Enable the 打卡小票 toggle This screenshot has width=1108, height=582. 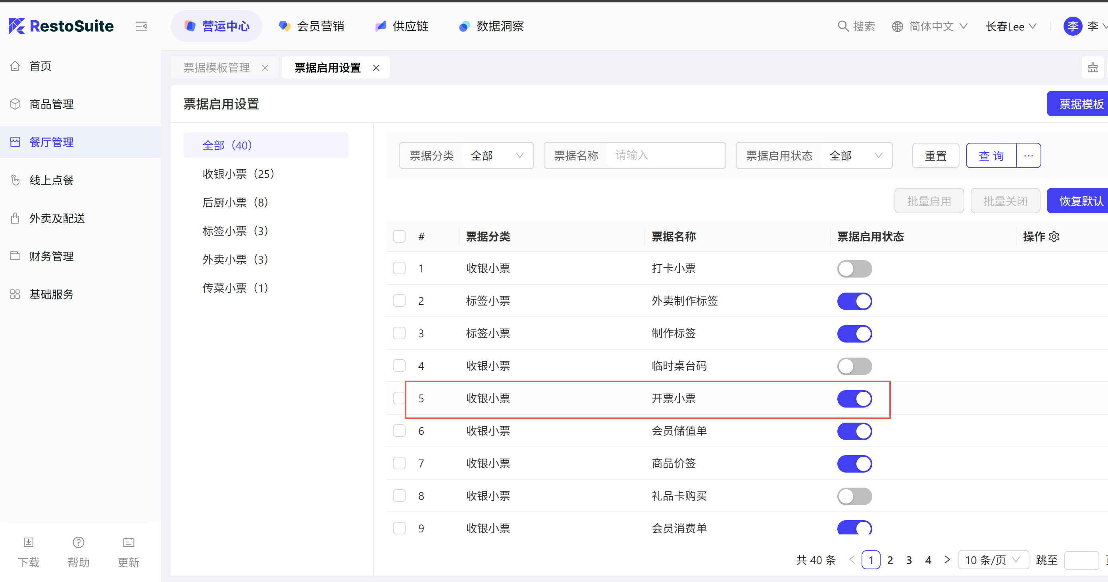pos(854,269)
